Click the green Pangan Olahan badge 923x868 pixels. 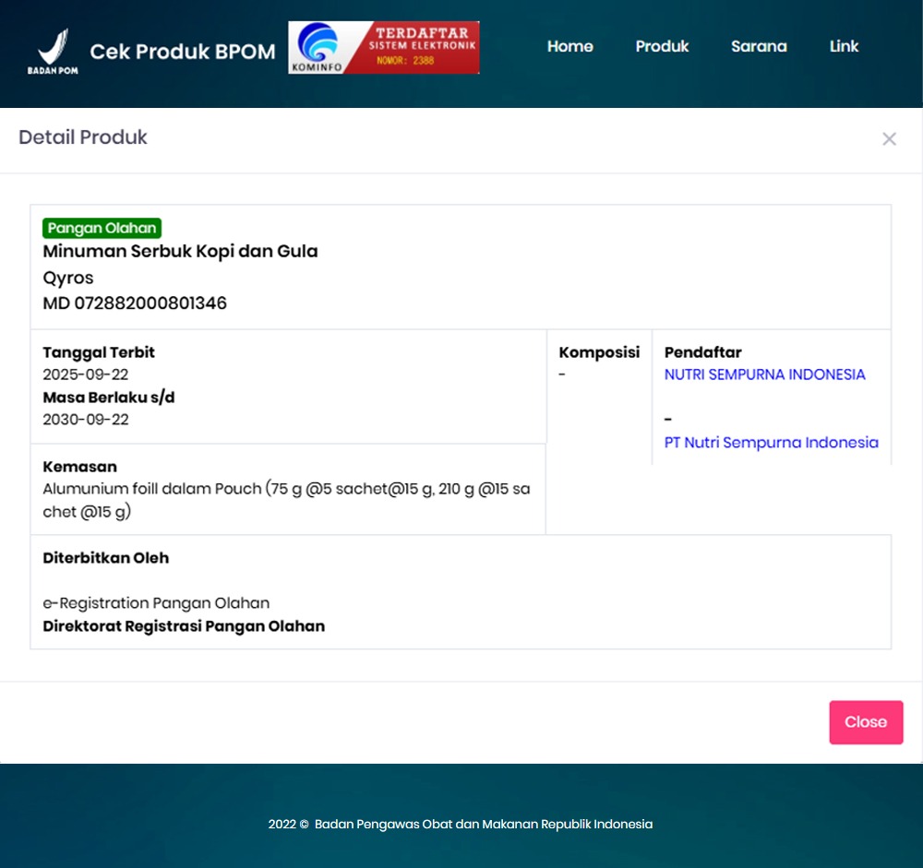pos(102,229)
